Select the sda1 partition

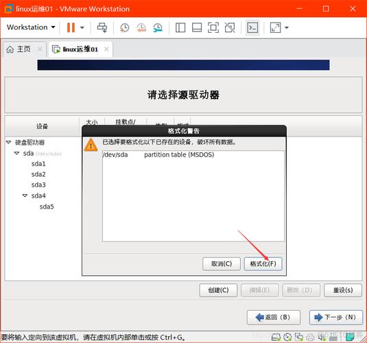coord(38,164)
